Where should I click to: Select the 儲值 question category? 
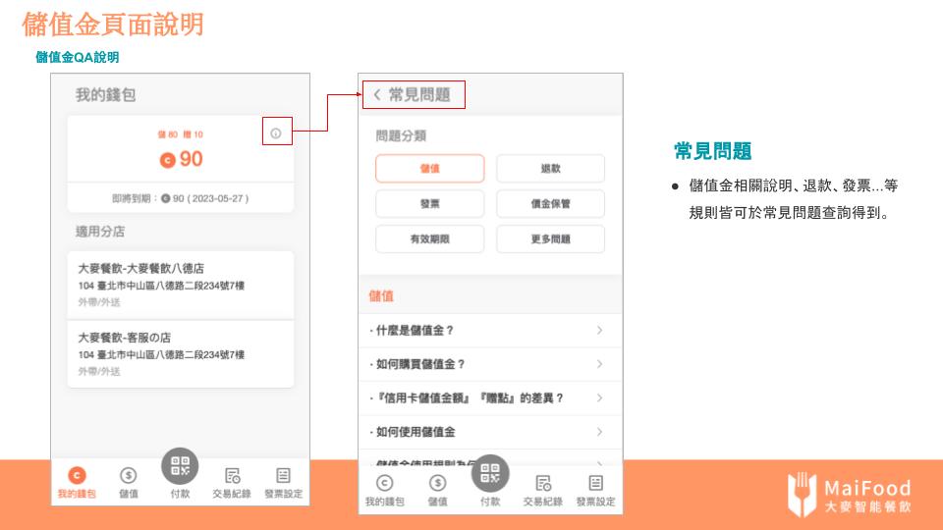tap(429, 169)
